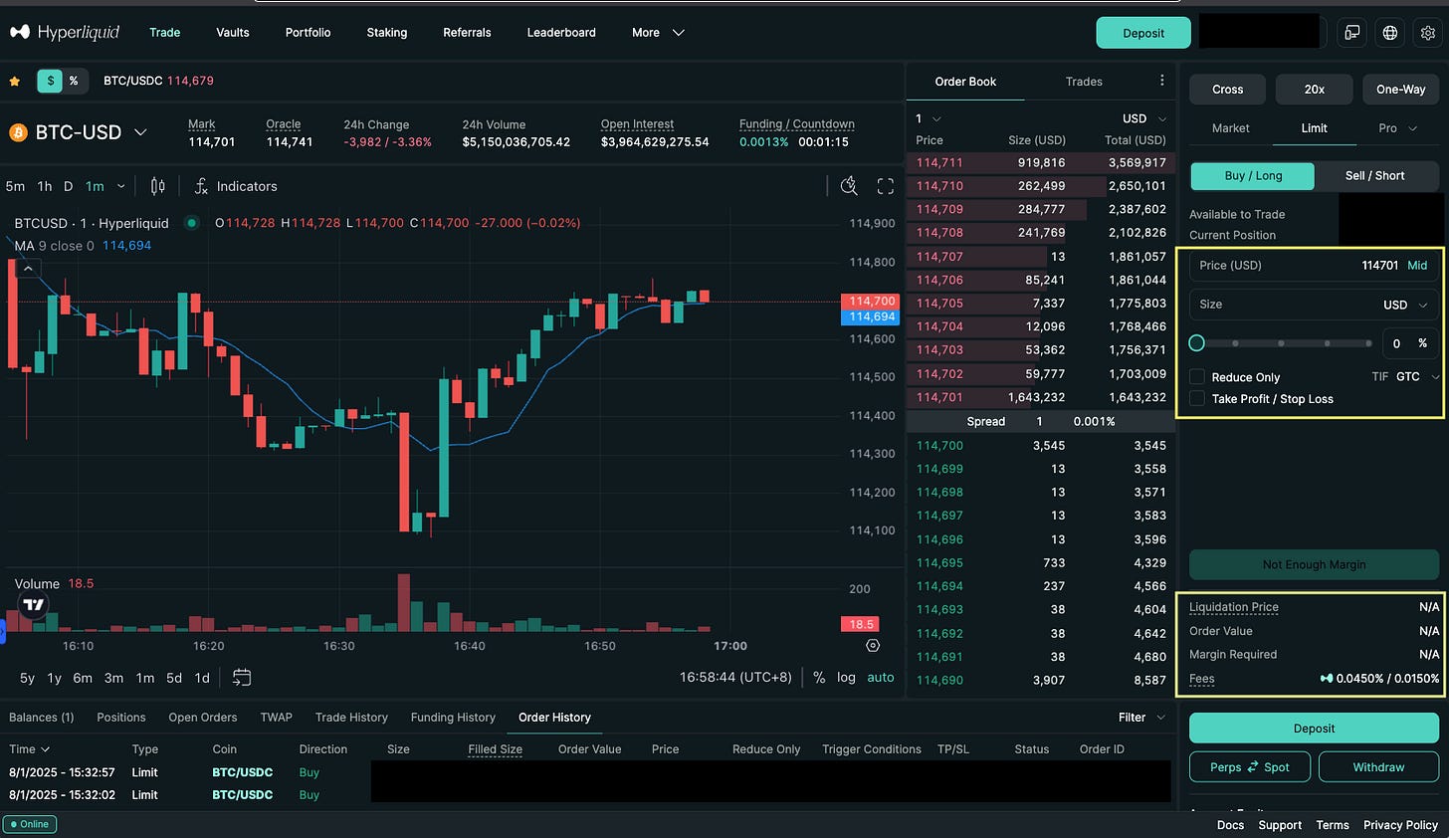Select dollar display mode

(x=50, y=81)
